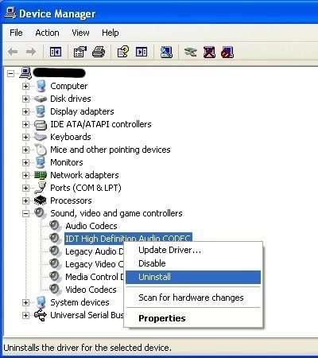Expand the Network adapters category
This screenshot has height=358, width=318.
click(x=25, y=175)
